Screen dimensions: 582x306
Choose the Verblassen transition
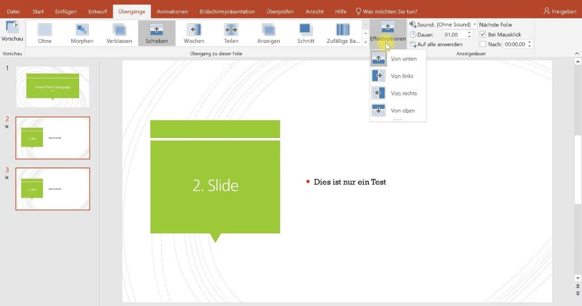(119, 33)
